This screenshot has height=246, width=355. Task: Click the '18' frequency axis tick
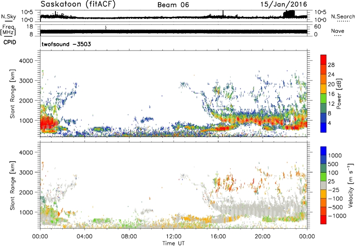coord(30,27)
